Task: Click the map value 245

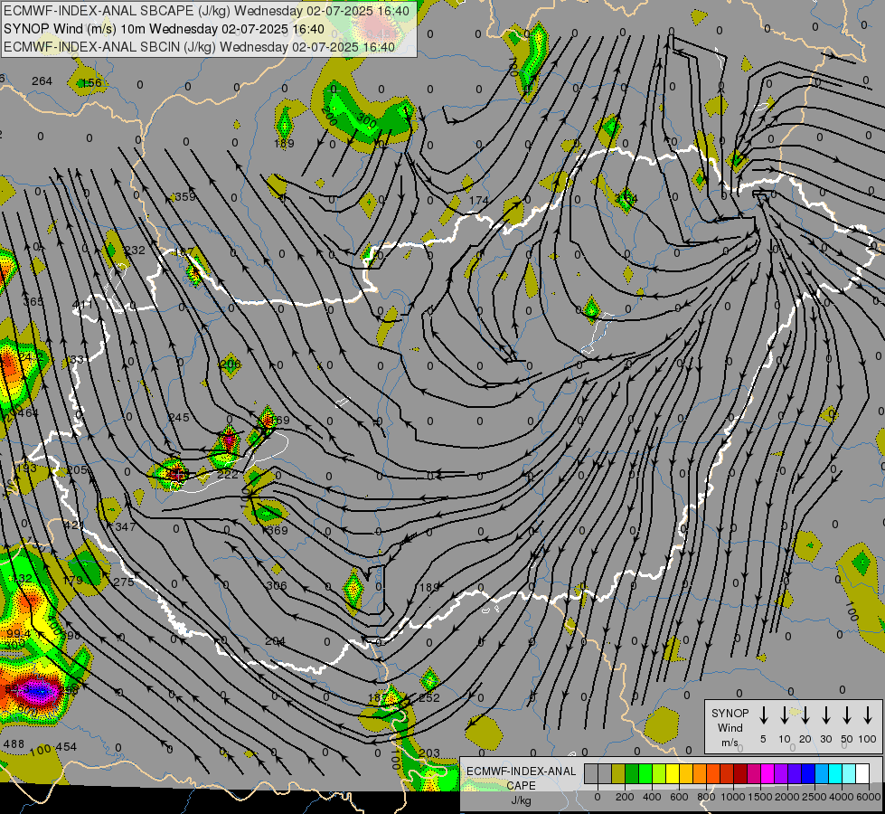Action: 179,418
